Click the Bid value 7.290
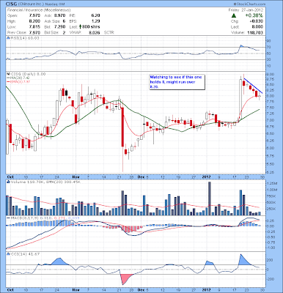 59,26
